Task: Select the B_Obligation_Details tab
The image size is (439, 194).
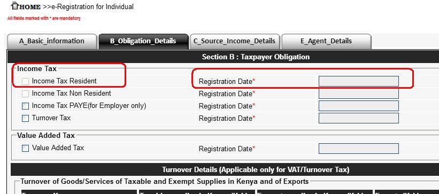Action: (143, 41)
